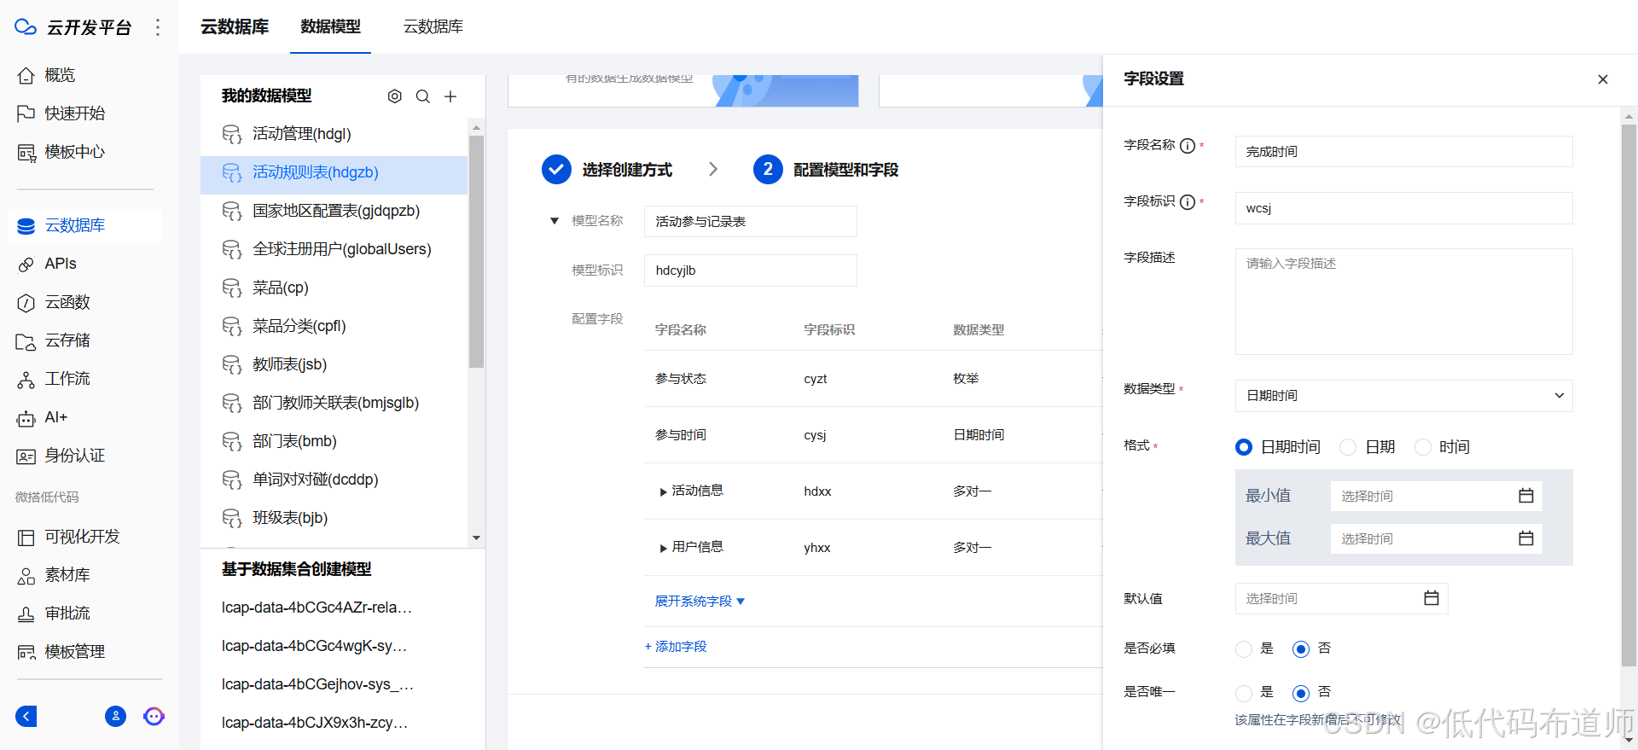Click the 模型名称 input field
The width and height of the screenshot is (1638, 750).
point(750,222)
